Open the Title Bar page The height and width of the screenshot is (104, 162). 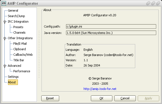pos(19,60)
